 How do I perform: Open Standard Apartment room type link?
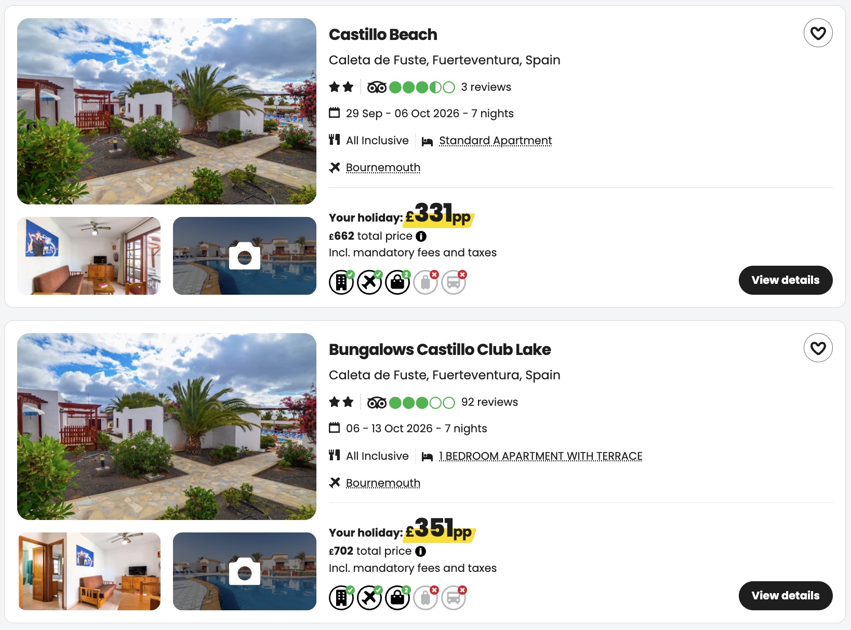[x=495, y=141]
